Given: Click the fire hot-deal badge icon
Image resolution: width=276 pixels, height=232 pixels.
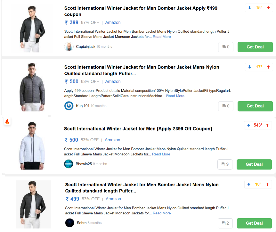Looking at the screenshot, I should click(7, 122).
